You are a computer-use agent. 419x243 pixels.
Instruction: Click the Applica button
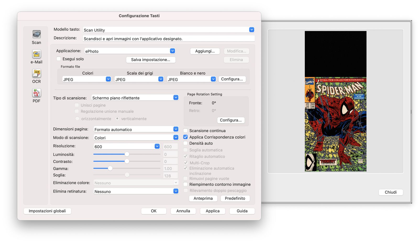[x=213, y=211]
